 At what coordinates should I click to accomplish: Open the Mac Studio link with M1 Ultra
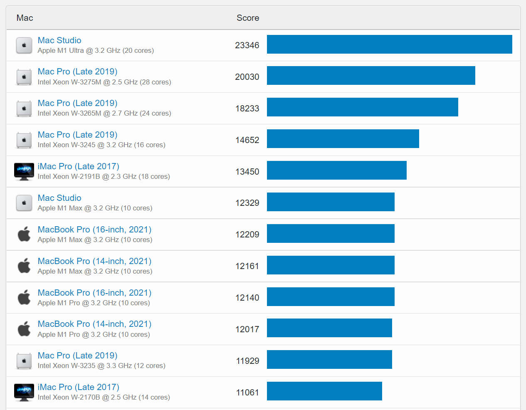(x=59, y=40)
